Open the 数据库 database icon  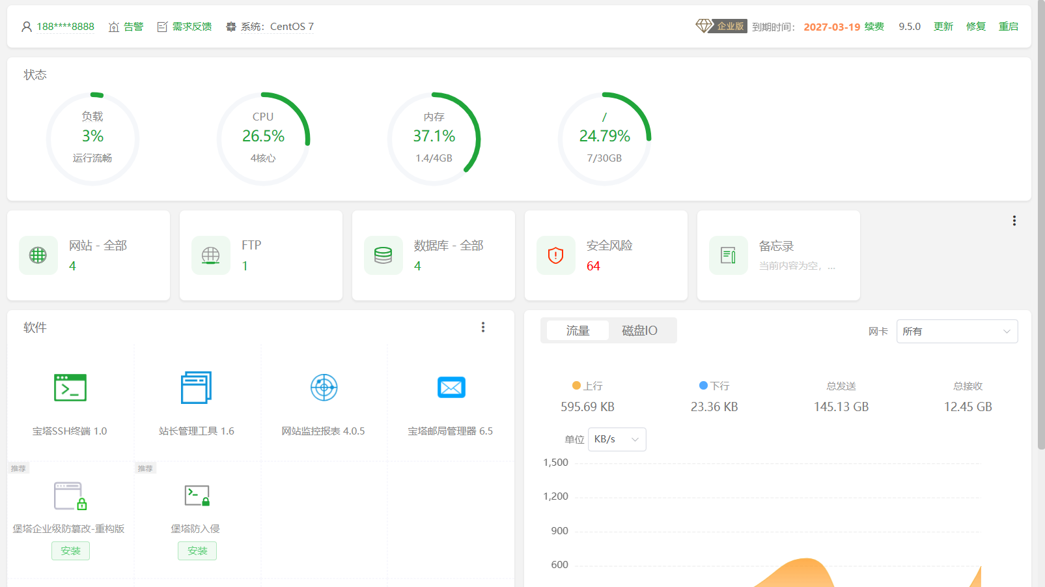(x=383, y=255)
